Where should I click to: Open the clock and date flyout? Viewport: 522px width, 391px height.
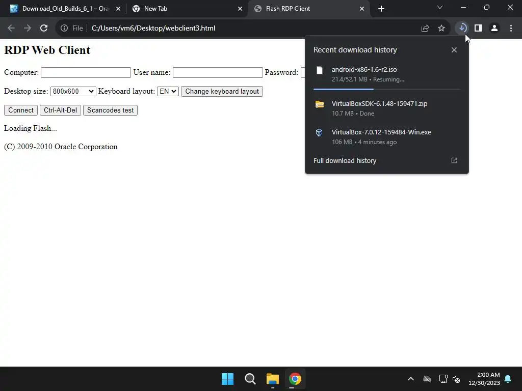pos(484,379)
